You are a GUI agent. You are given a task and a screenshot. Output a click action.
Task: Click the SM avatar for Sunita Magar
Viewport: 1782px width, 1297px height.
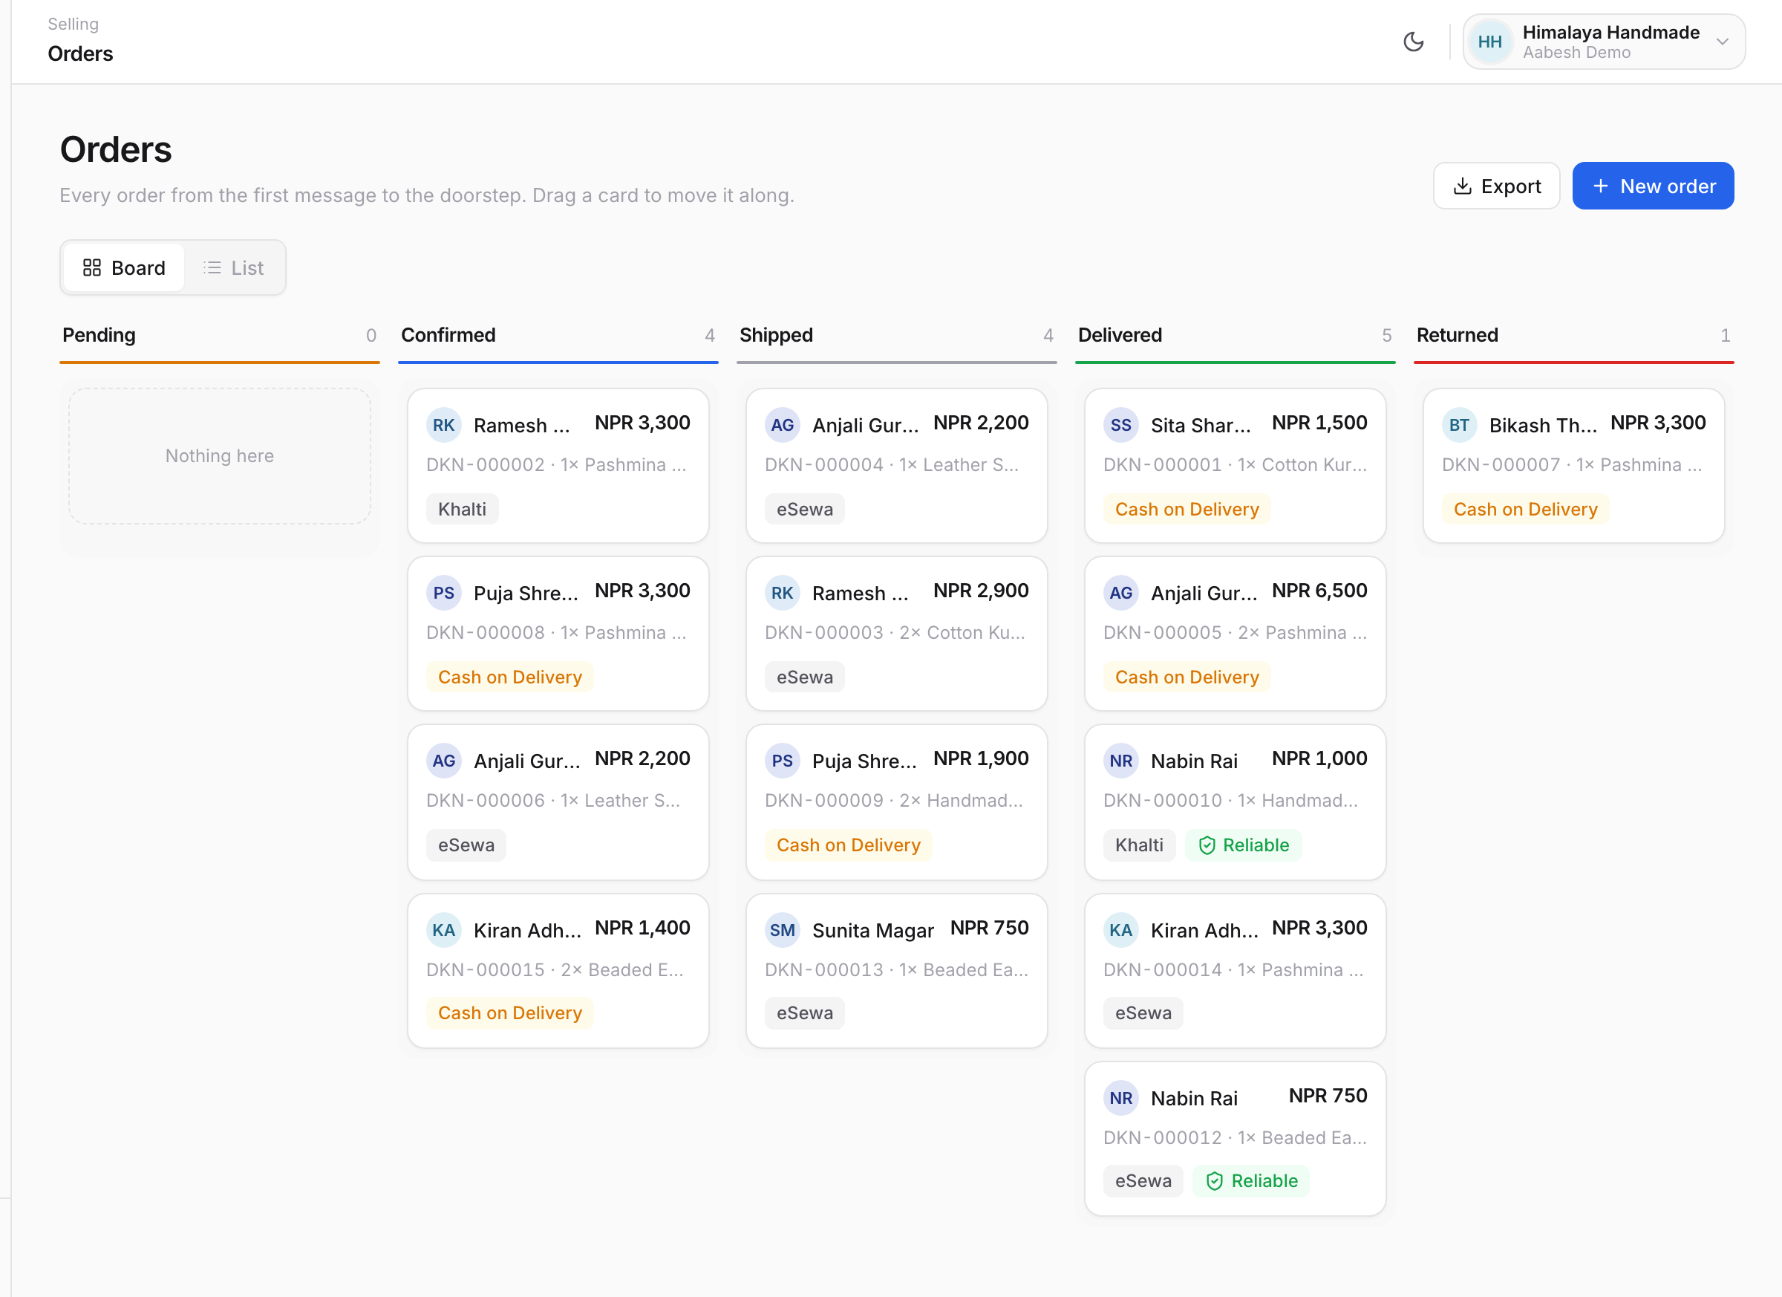click(782, 931)
